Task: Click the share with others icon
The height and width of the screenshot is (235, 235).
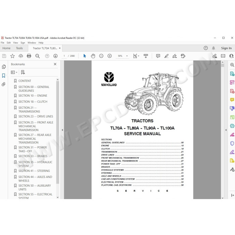Action: pos(231,56)
